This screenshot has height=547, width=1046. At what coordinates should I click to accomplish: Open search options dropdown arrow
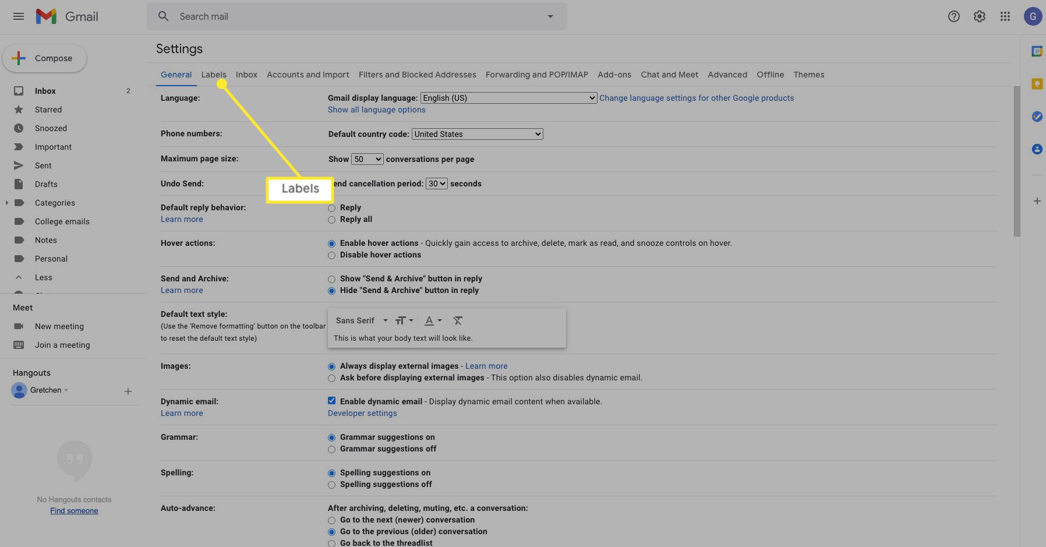tap(550, 16)
